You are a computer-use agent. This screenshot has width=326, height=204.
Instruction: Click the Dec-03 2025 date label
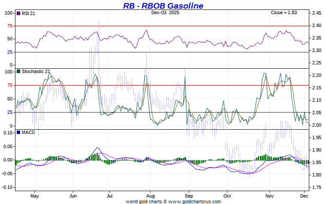click(166, 13)
